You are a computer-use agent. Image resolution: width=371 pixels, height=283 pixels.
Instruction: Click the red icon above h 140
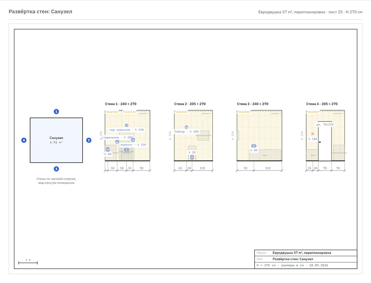click(313, 134)
